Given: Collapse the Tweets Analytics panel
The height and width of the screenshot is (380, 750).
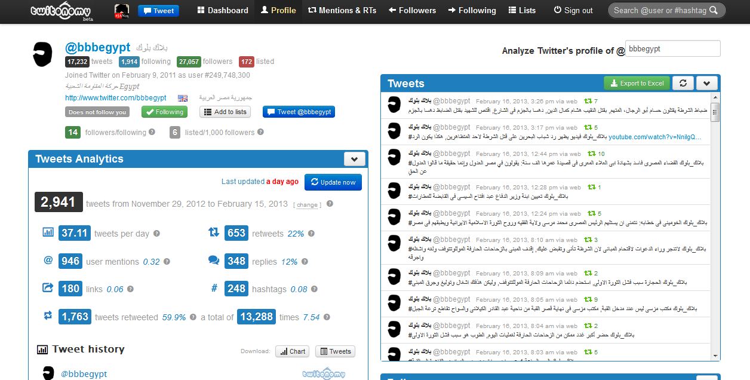Looking at the screenshot, I should [x=354, y=159].
